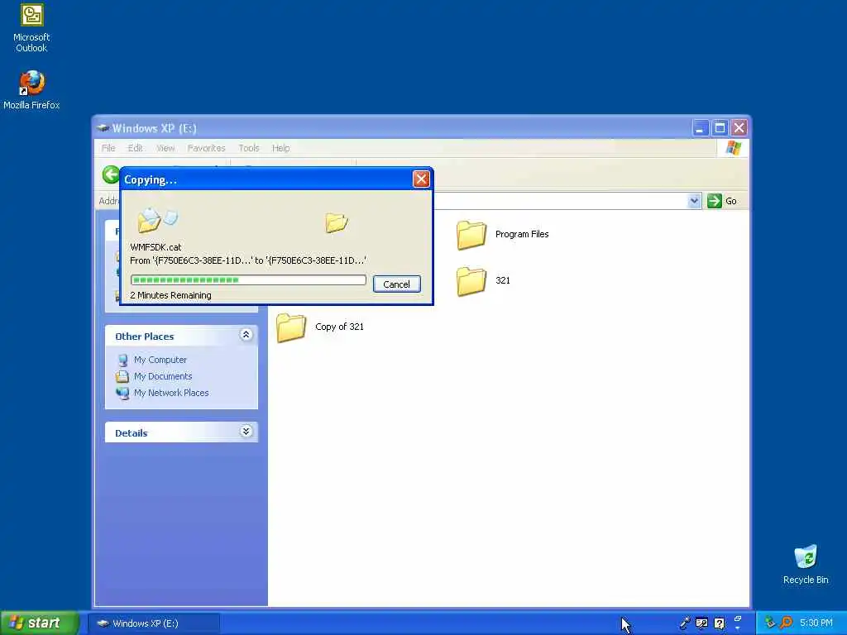Image resolution: width=847 pixels, height=635 pixels.
Task: Expand the Details panel
Action: pyautogui.click(x=246, y=432)
